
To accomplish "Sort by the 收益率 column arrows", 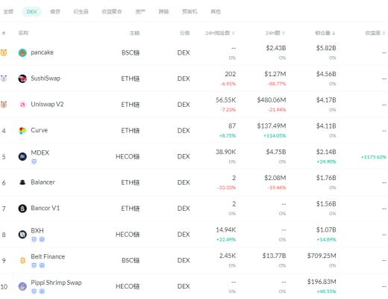I will click(x=384, y=33).
